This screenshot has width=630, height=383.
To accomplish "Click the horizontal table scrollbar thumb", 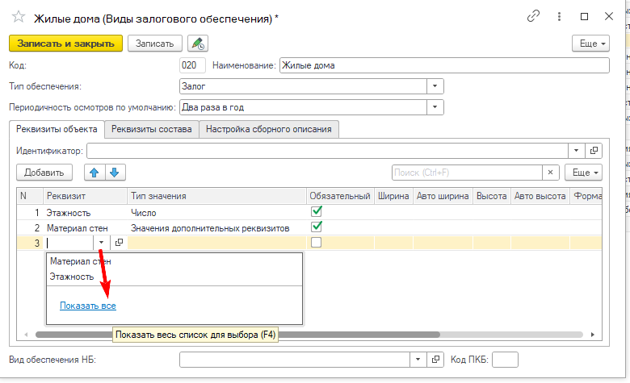I will (237, 335).
